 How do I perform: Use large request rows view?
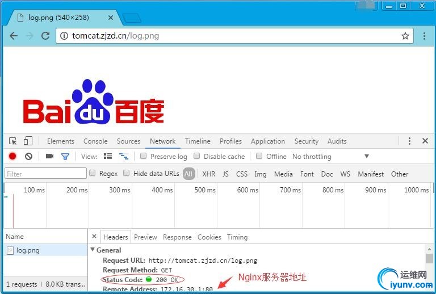pos(108,156)
